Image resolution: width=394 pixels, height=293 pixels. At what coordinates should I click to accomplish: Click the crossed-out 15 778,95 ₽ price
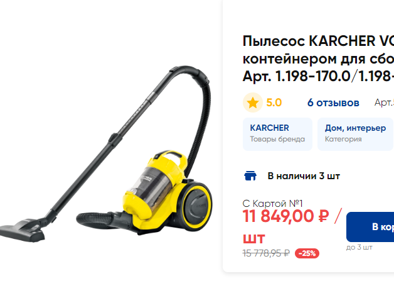[x=266, y=253]
